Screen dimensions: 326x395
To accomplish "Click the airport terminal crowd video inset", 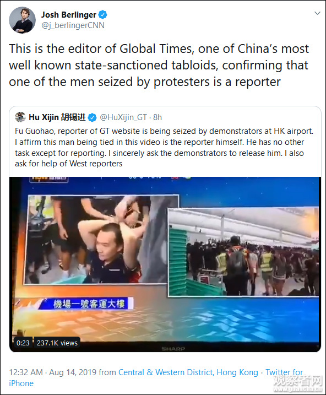I will click(243, 252).
